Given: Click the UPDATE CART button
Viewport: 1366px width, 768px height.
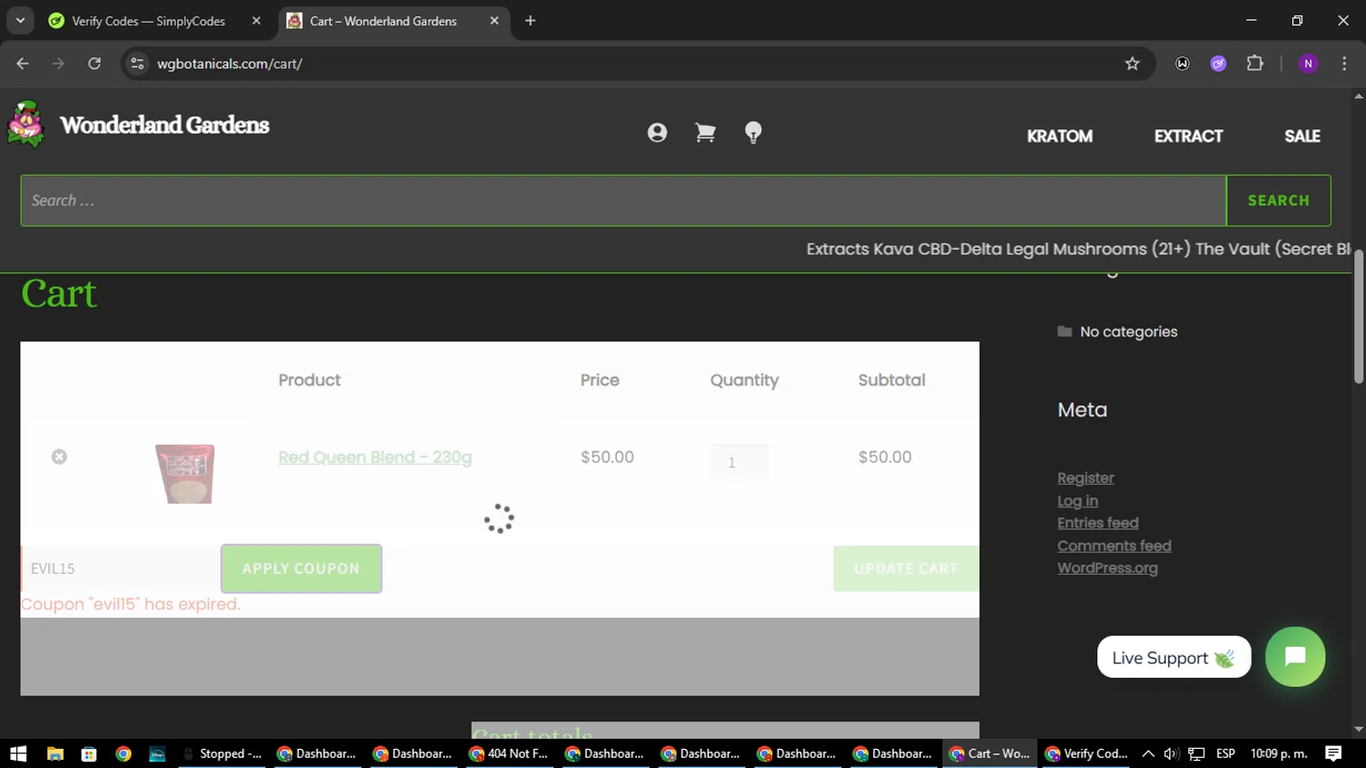Looking at the screenshot, I should tap(906, 568).
